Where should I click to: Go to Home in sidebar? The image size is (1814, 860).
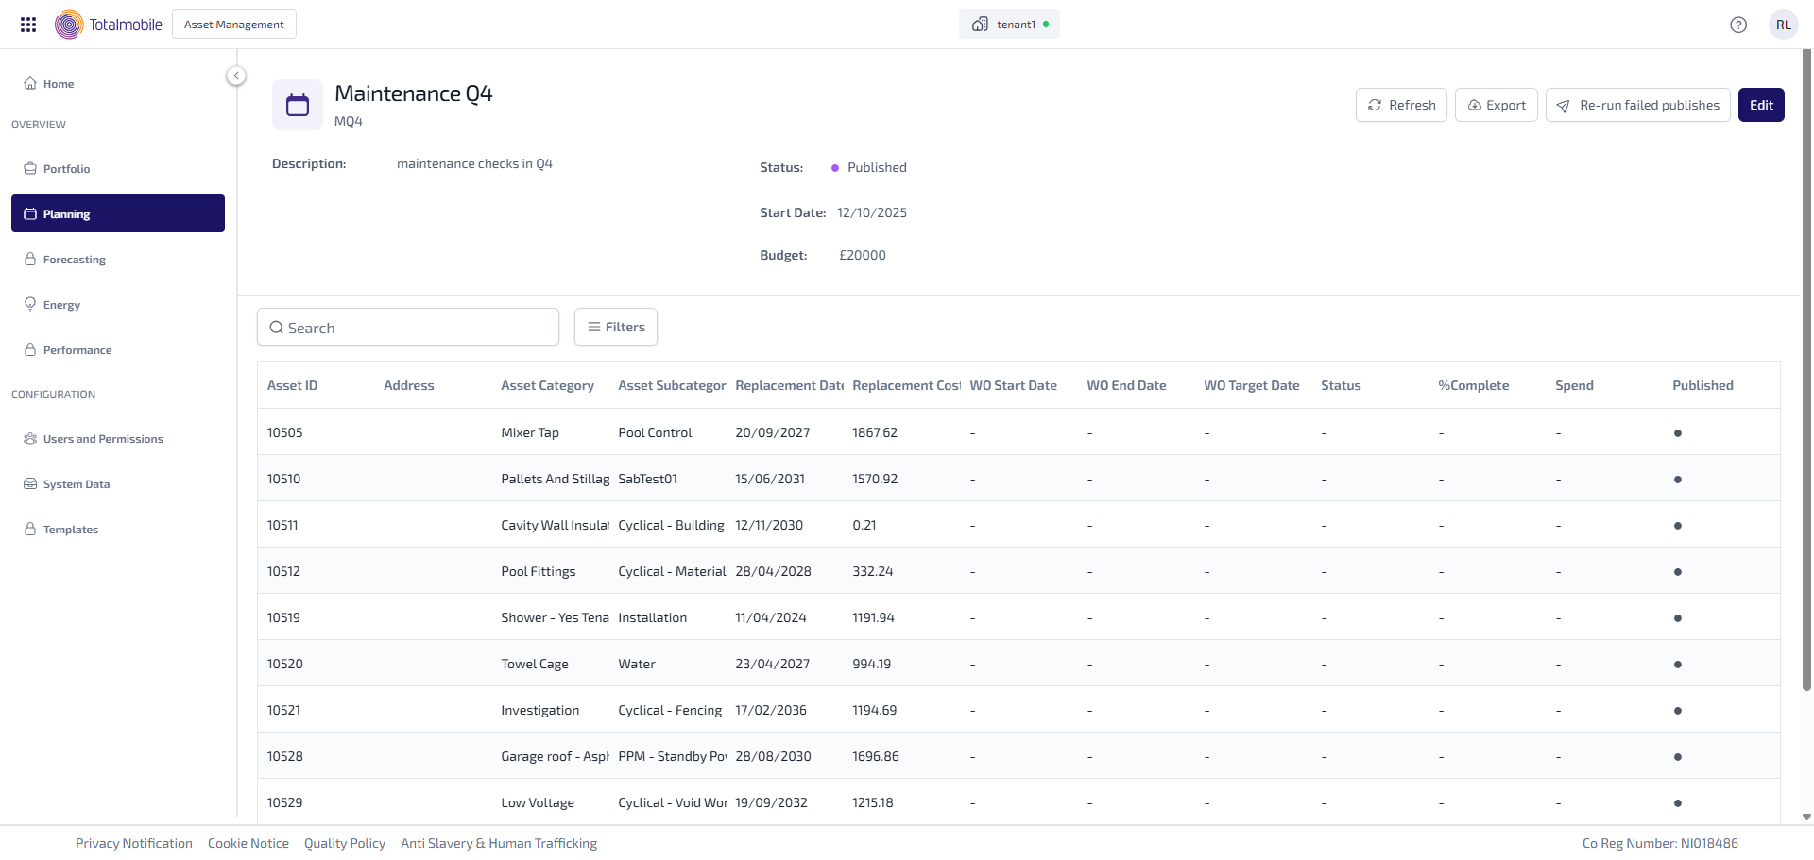tap(58, 84)
